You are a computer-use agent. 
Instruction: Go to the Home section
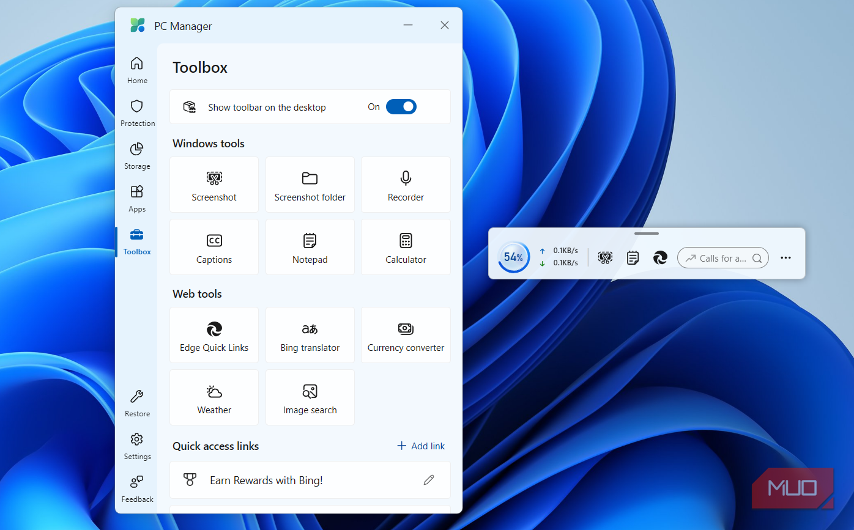[137, 70]
